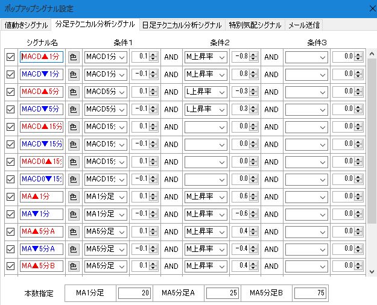Open 日足テクニカル分析シグナル tab
This screenshot has width=377, height=305.
click(182, 25)
